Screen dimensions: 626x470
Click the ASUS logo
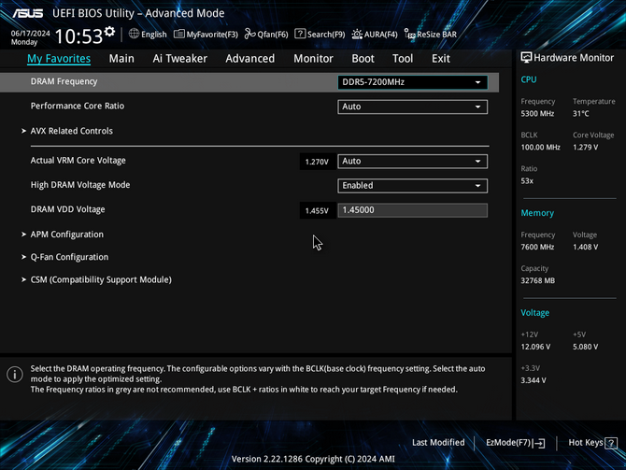tap(27, 13)
